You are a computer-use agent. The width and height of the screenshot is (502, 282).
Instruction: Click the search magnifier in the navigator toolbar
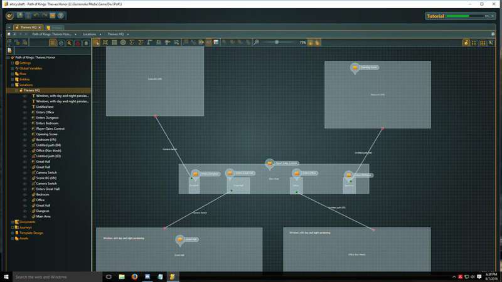pyautogui.click(x=70, y=43)
